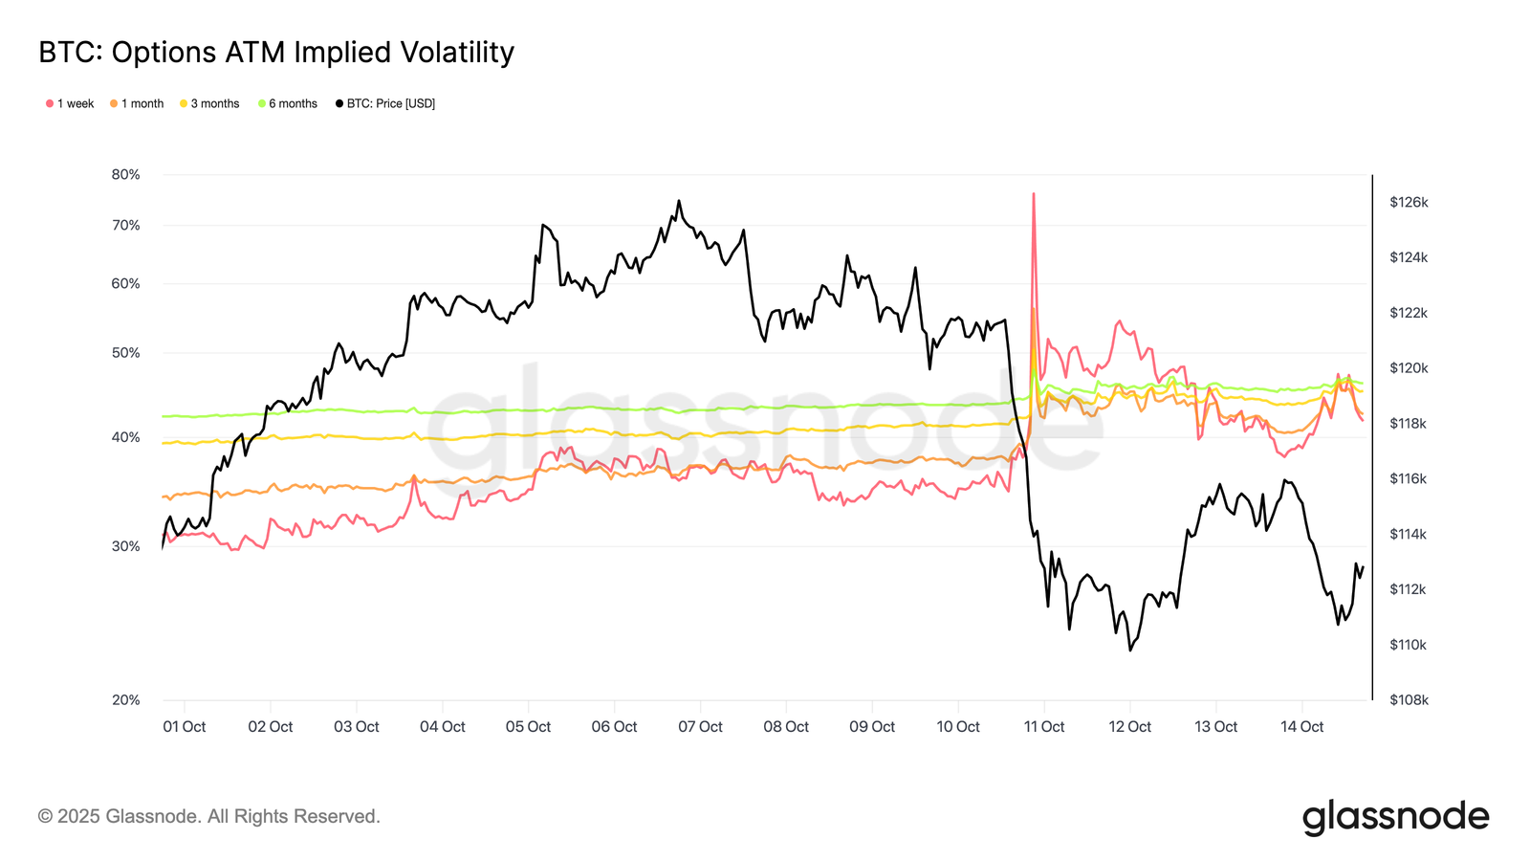This screenshot has width=1530, height=861.
Task: Select the 05 Oct x-axis label
Action: coord(528,727)
